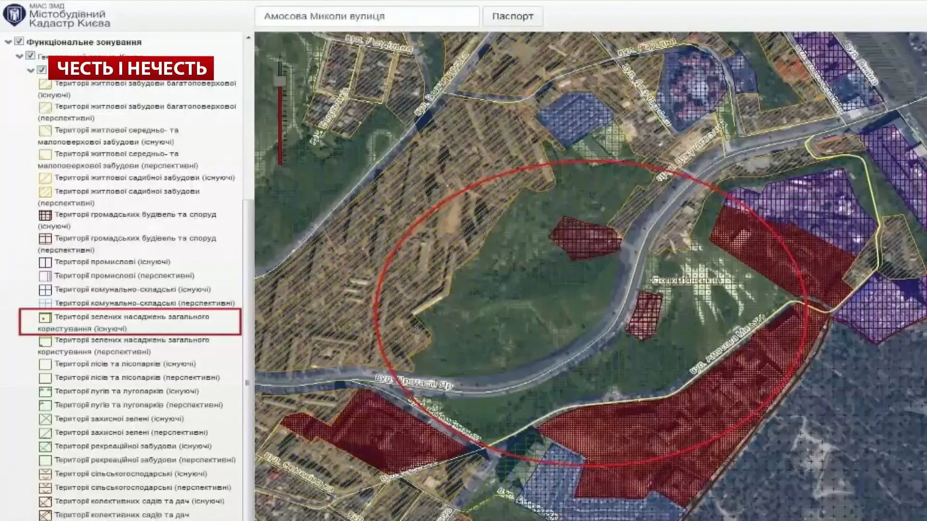
Task: Click the protective greenery (існуючі) legend icon
Action: coord(45,419)
